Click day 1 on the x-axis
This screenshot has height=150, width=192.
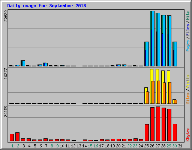pos(12,146)
